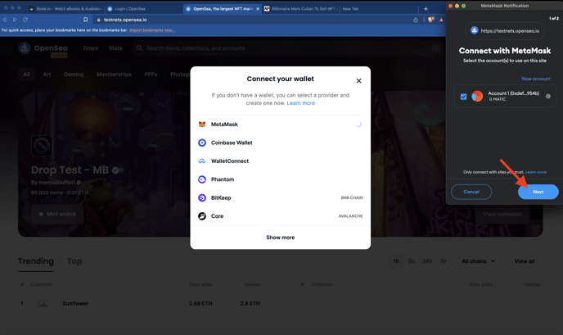Select the Phantom wallet icon
Viewport: 563px width, 335px height.
point(202,179)
